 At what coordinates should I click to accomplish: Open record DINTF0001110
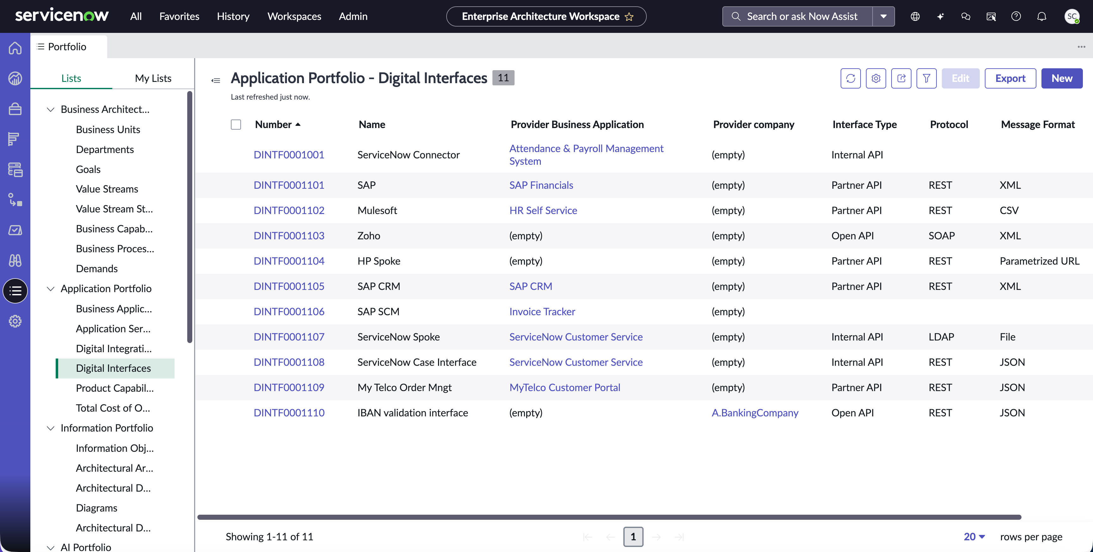[x=289, y=413]
